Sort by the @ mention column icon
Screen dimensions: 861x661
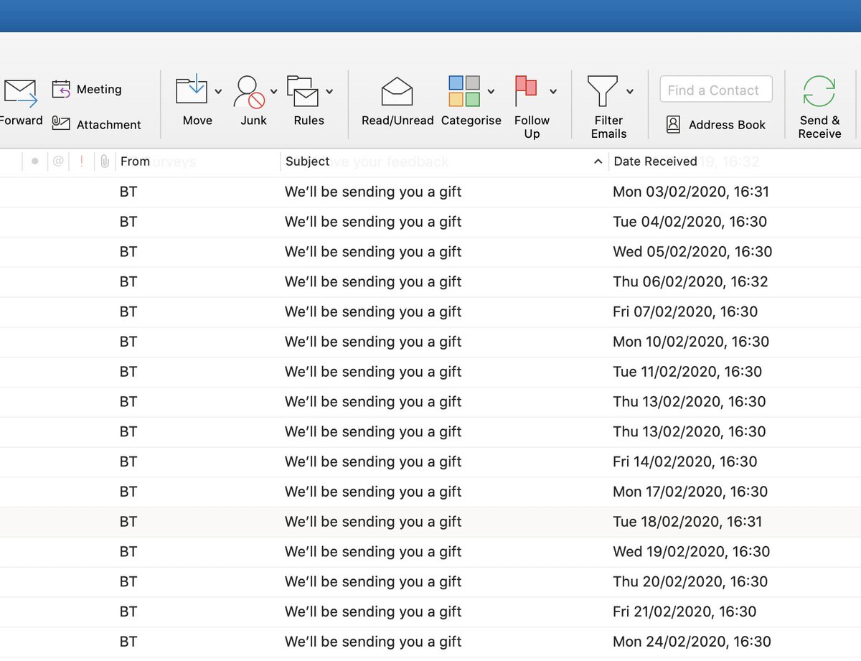58,161
